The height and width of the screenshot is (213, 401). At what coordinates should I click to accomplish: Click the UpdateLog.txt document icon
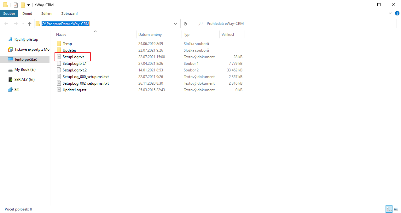pyautogui.click(x=59, y=90)
